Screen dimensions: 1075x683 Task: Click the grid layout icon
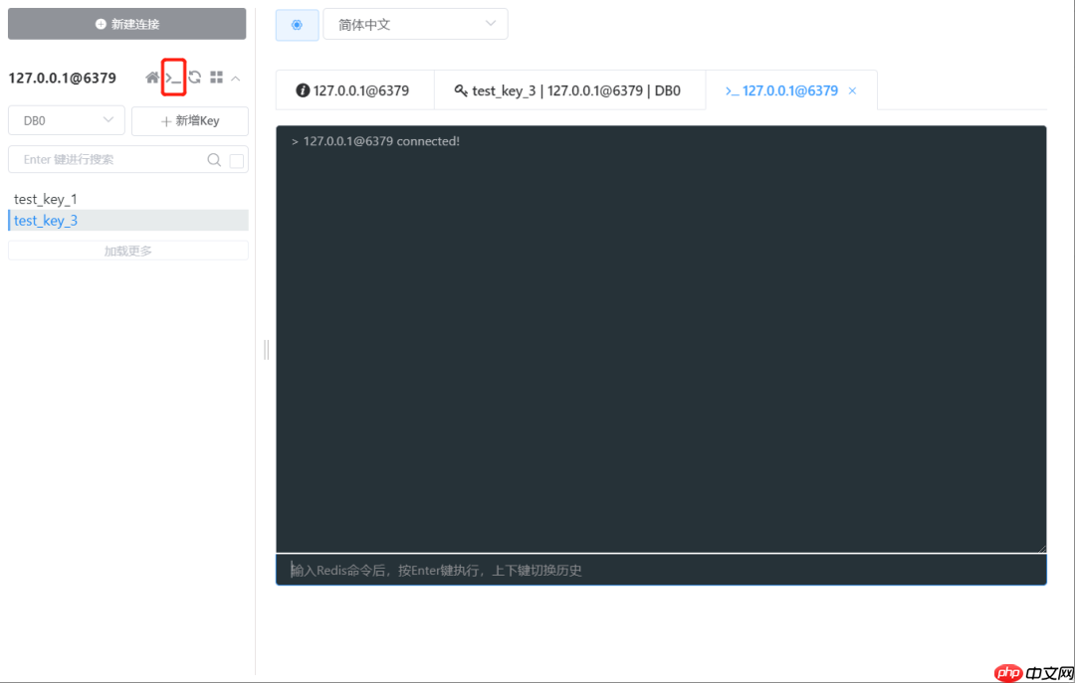217,78
